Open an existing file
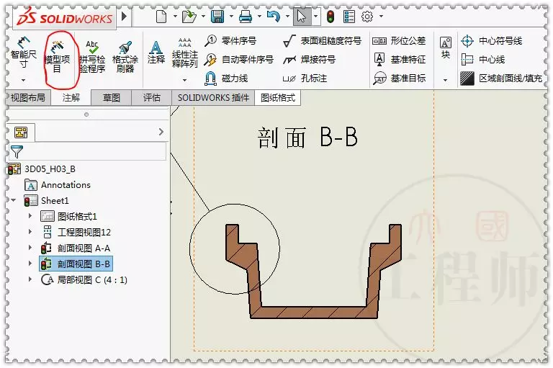 (189, 17)
